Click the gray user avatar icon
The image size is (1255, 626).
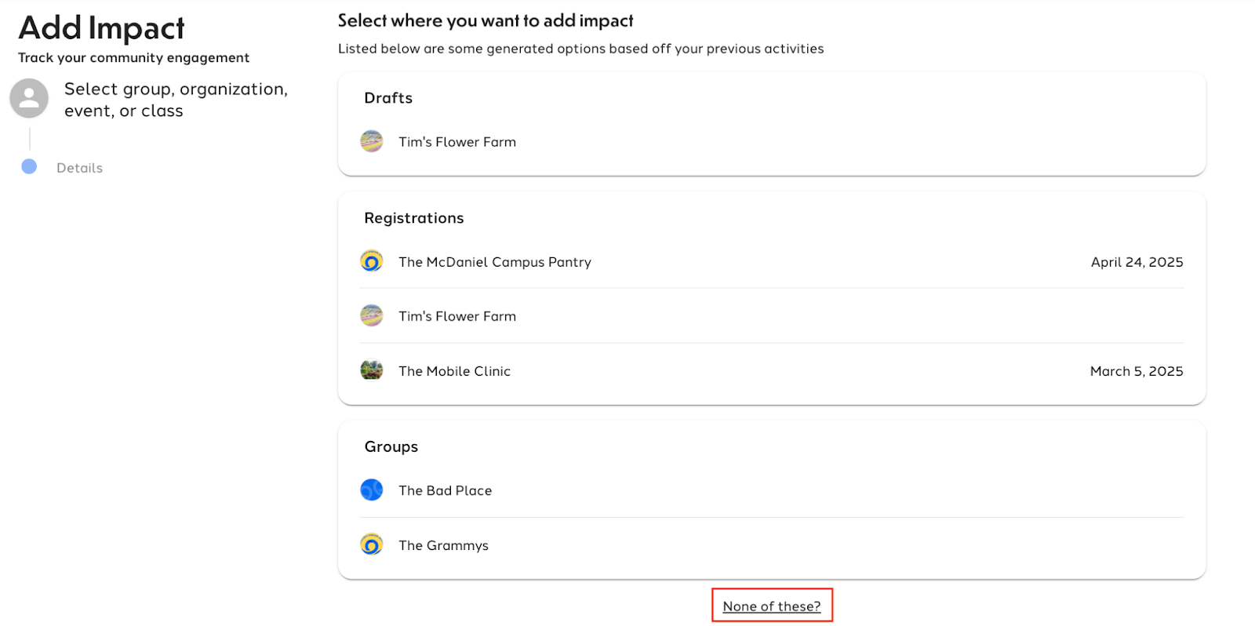click(29, 98)
